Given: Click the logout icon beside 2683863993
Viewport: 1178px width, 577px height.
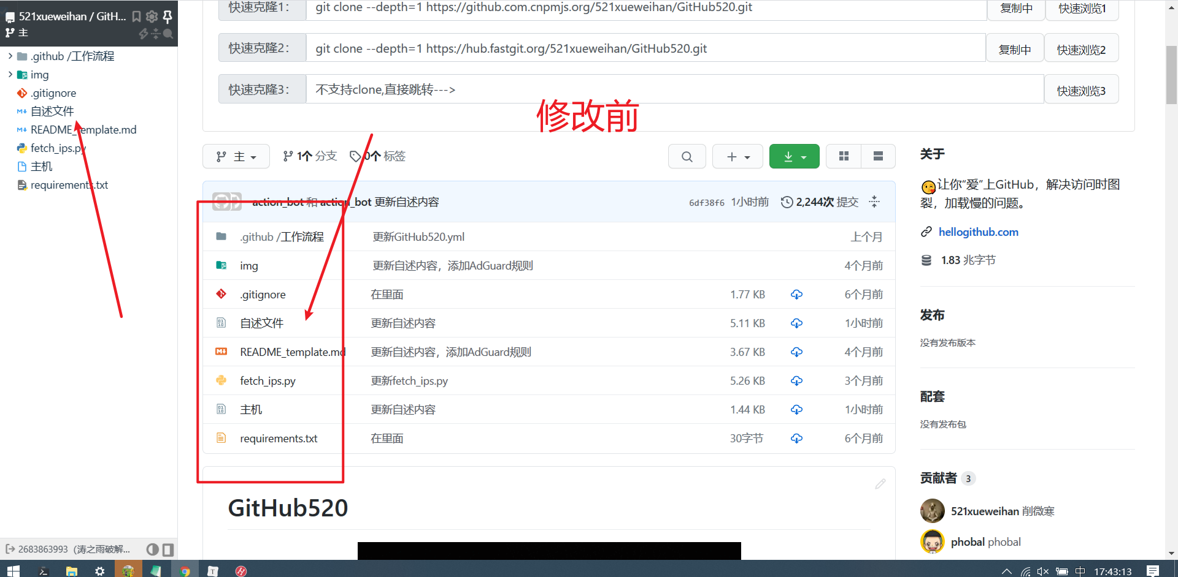Looking at the screenshot, I should (x=10, y=549).
